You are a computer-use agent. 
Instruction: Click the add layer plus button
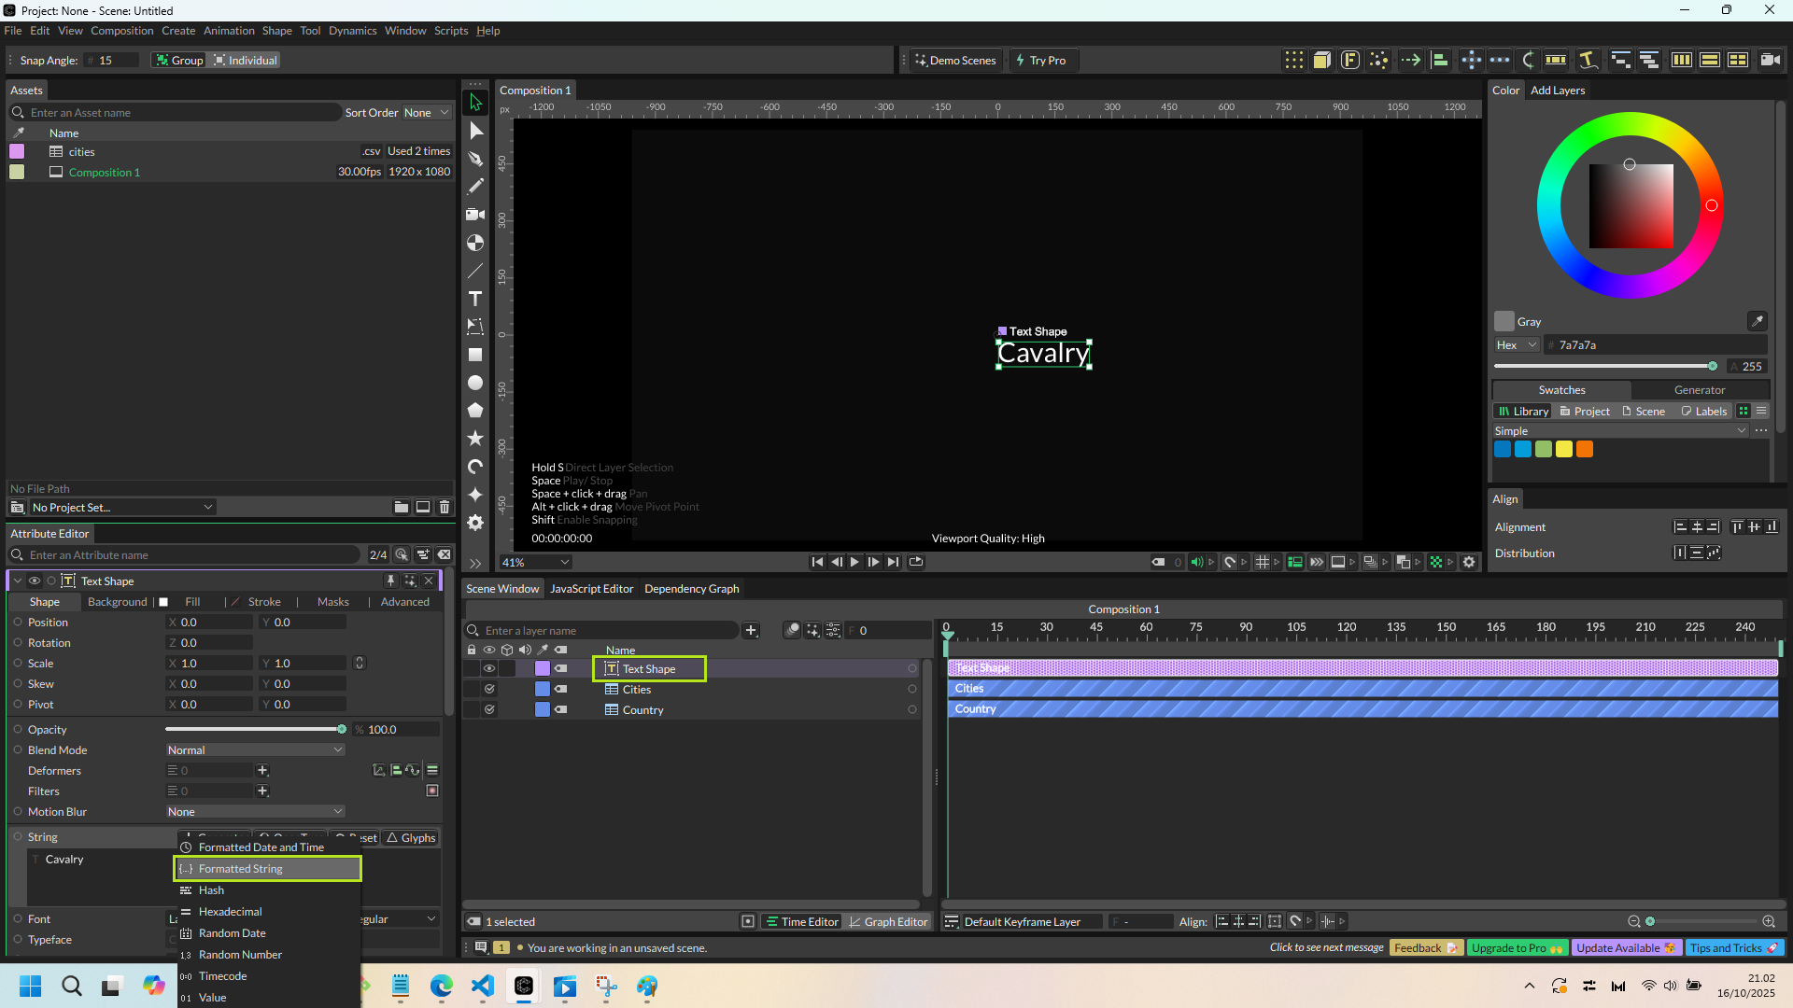click(751, 631)
